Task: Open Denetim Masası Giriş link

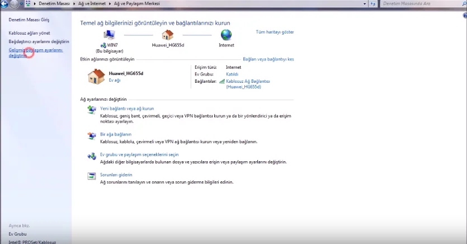Action: pos(29,20)
